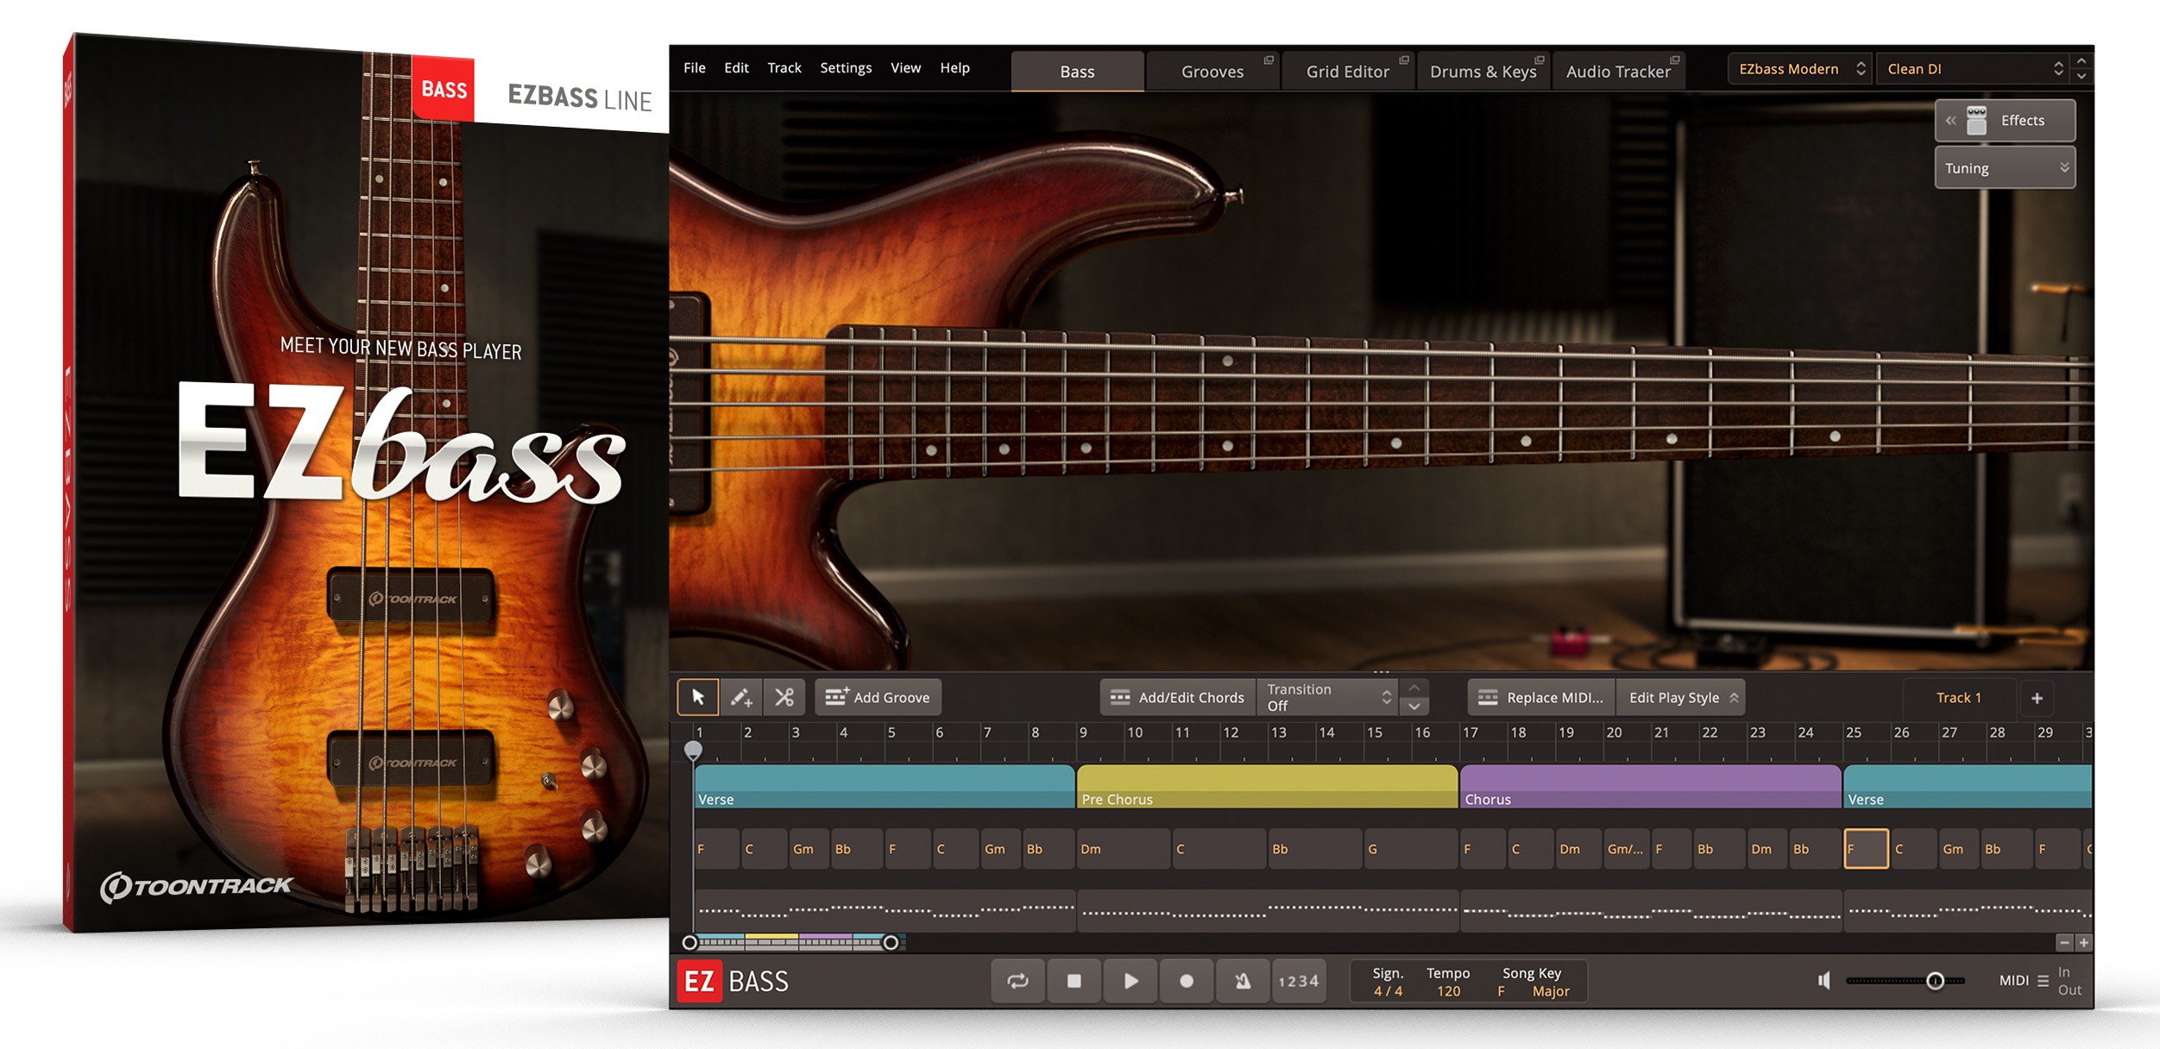Image resolution: width=2160 pixels, height=1049 pixels.
Task: Open the Help menu
Action: click(x=954, y=68)
